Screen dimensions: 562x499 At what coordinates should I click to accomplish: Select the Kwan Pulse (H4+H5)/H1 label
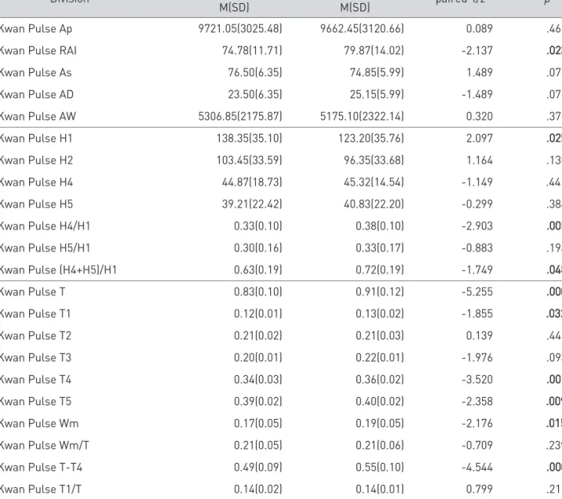tap(58, 270)
